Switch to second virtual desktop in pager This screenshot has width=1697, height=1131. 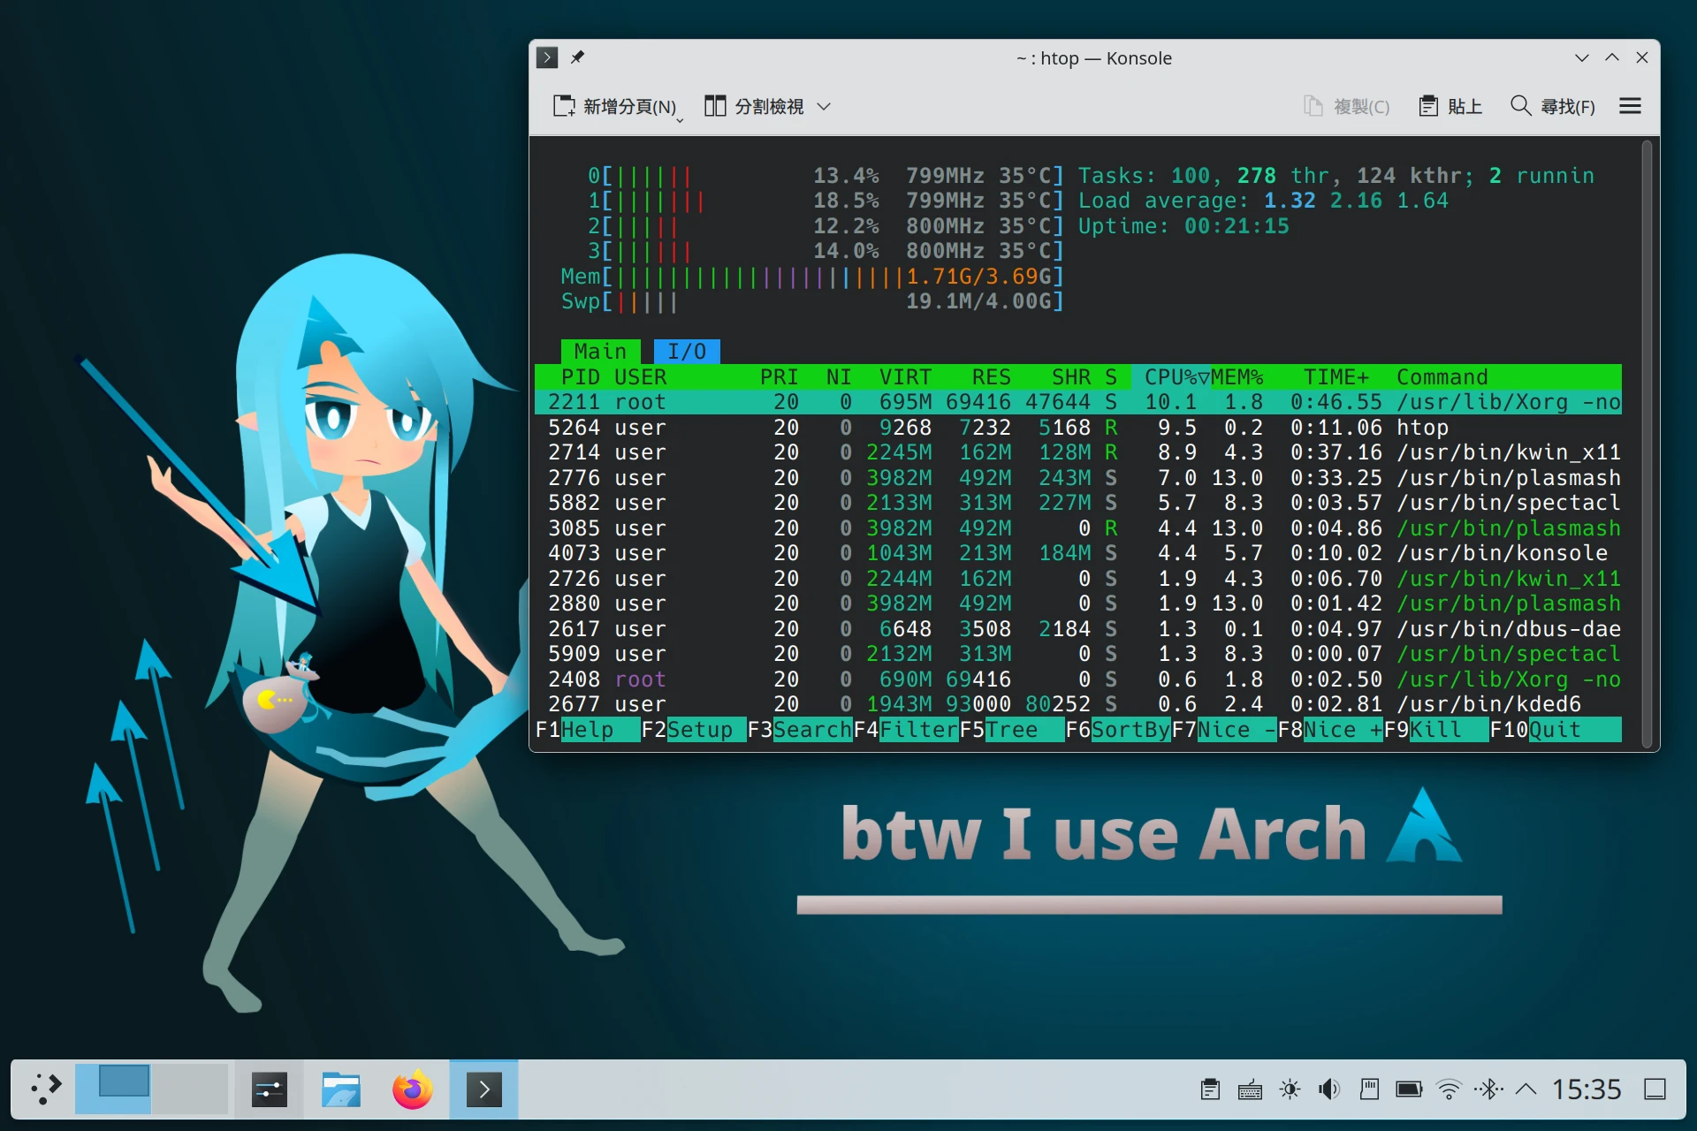[x=189, y=1089]
